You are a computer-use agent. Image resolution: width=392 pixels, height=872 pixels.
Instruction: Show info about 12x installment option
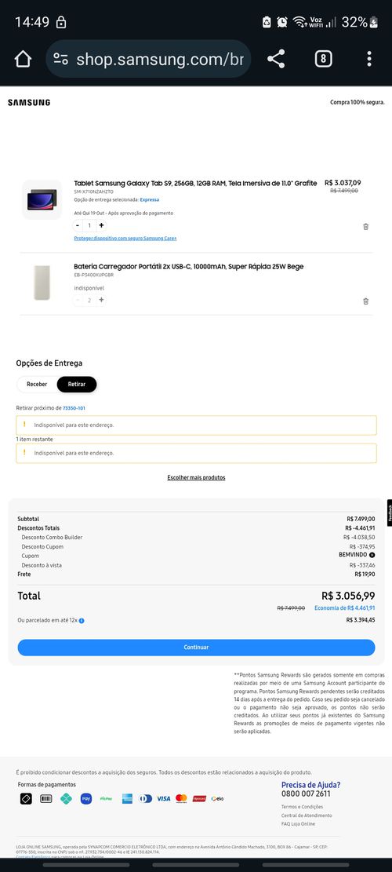82,620
